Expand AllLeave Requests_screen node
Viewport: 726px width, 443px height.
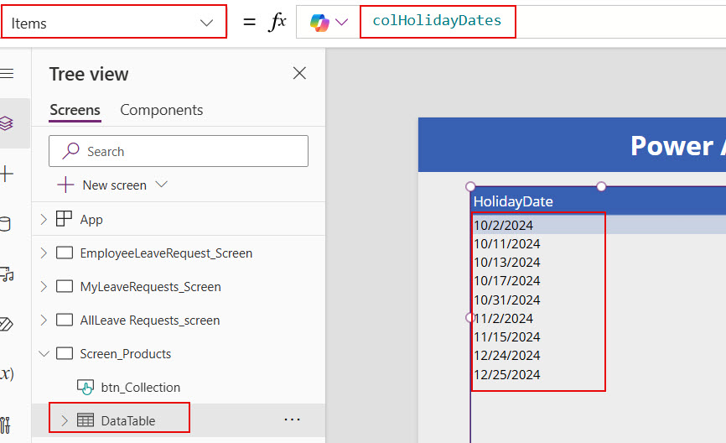44,321
